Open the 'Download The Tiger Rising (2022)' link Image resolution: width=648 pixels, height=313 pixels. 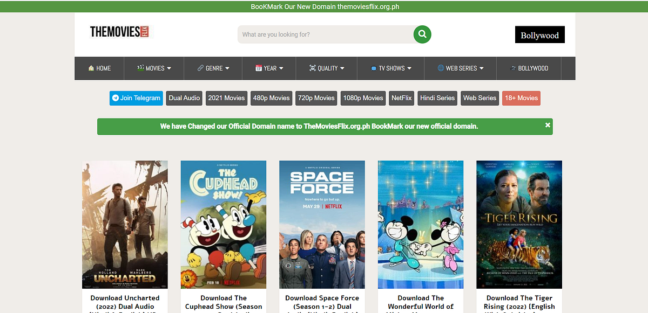pyautogui.click(x=519, y=303)
